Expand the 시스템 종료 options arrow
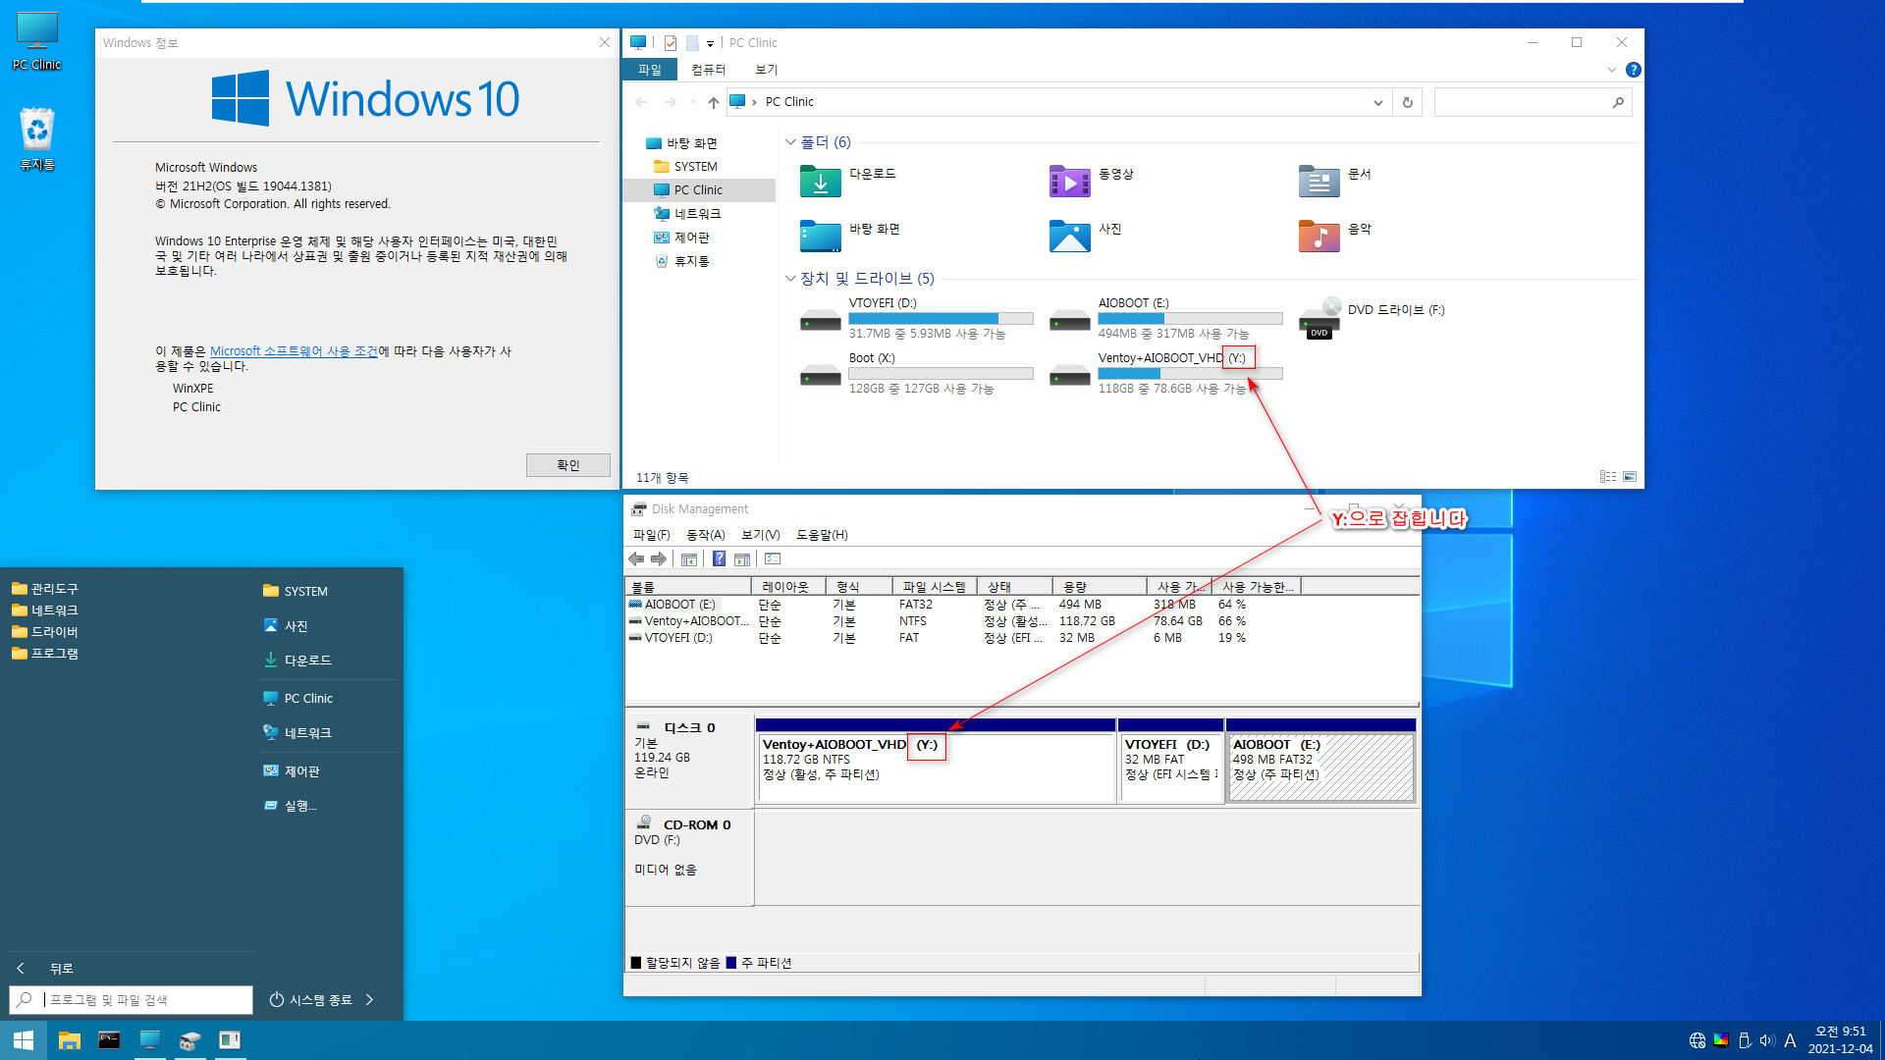1885x1060 pixels. tap(369, 999)
